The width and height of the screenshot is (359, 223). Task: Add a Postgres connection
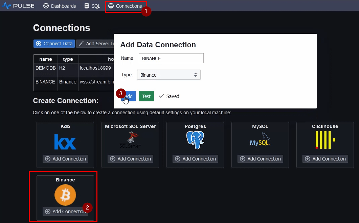tap(195, 159)
